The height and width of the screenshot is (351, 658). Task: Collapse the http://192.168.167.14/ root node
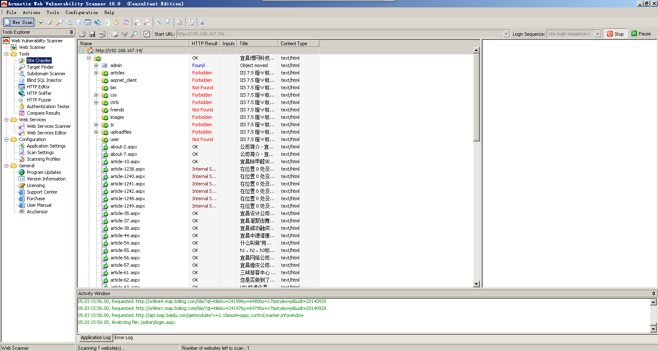pyautogui.click(x=81, y=51)
